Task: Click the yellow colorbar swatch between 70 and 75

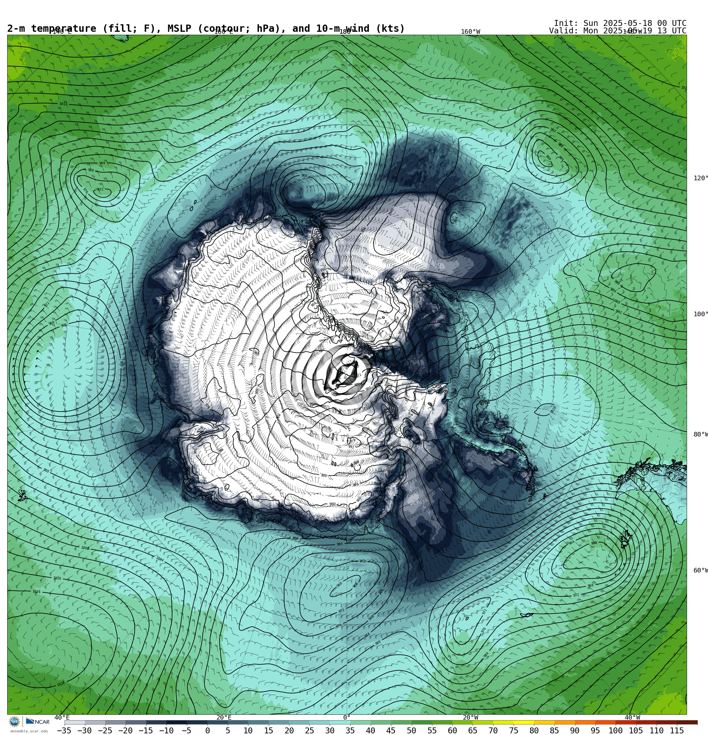Action: pos(503,722)
